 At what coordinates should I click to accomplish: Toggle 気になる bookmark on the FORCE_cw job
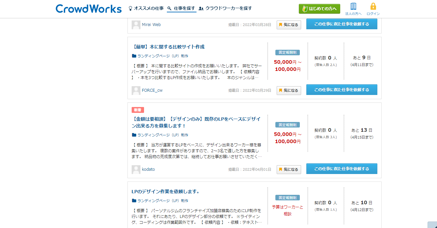tap(289, 90)
